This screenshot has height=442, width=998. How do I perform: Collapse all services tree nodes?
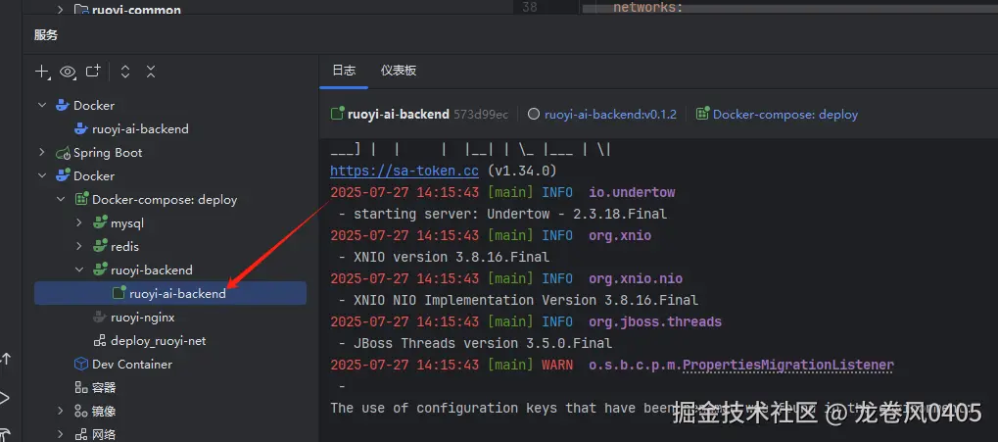pyautogui.click(x=150, y=72)
